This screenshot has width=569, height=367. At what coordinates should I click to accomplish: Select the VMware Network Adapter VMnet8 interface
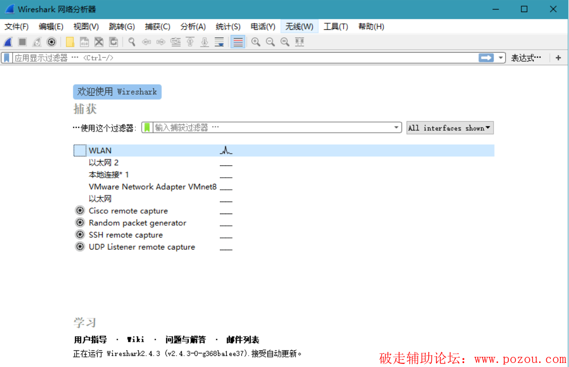284,187
